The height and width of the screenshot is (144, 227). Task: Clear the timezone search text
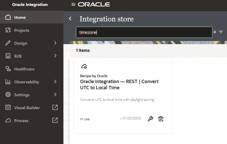pyautogui.click(x=215, y=32)
